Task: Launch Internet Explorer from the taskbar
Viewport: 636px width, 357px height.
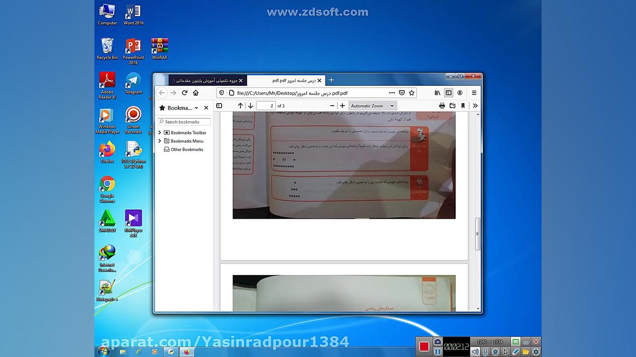Action: [x=139, y=352]
